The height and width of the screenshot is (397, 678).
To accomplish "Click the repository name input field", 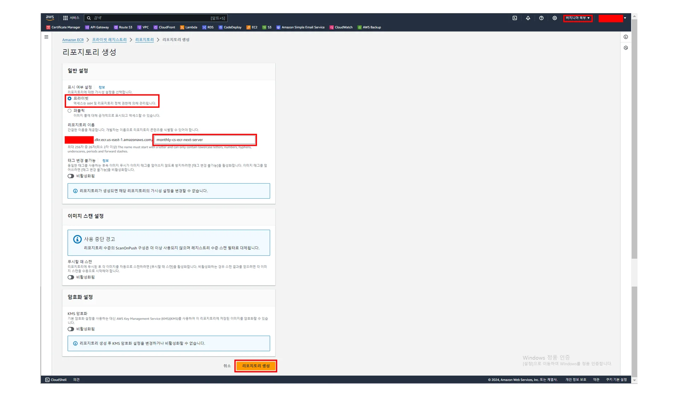I will click(205, 140).
